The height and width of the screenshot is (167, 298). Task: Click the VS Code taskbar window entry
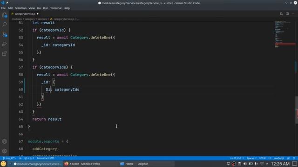coord(35,164)
